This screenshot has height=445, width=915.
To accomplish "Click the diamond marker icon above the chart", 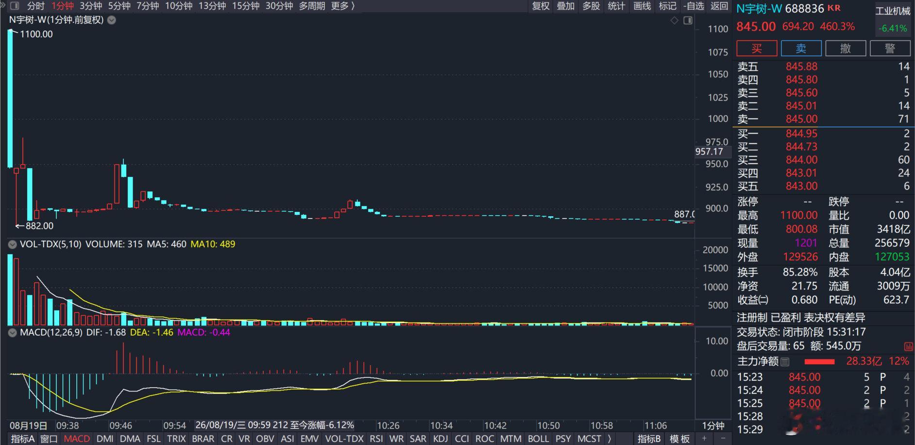I will pos(674,20).
